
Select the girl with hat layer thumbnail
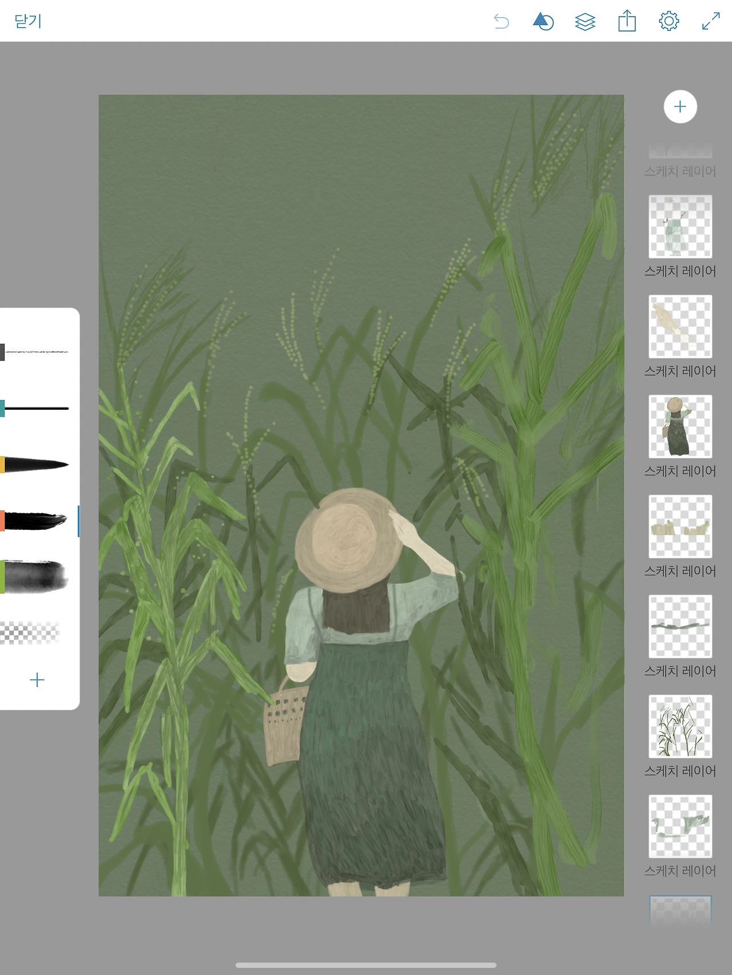[680, 426]
